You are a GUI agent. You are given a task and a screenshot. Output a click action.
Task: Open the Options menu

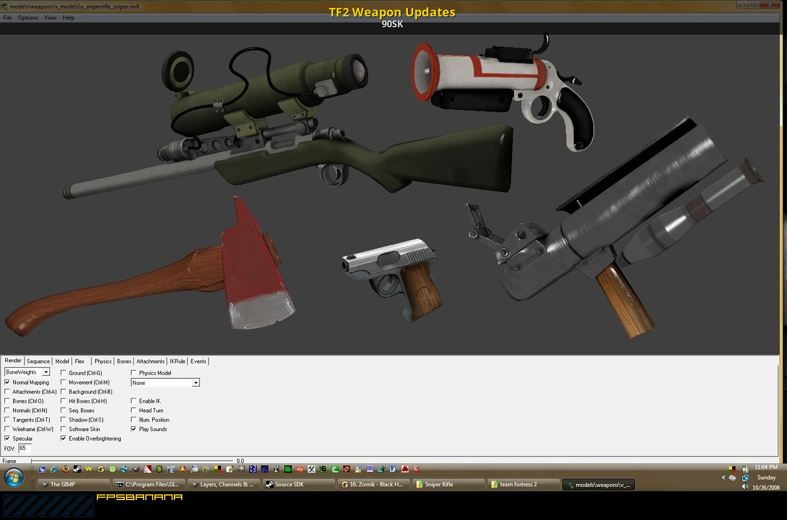click(x=28, y=18)
